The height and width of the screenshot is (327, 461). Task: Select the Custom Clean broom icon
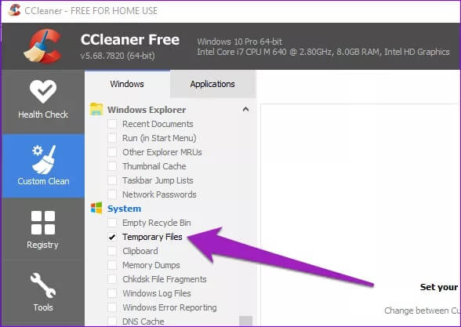coord(44,159)
